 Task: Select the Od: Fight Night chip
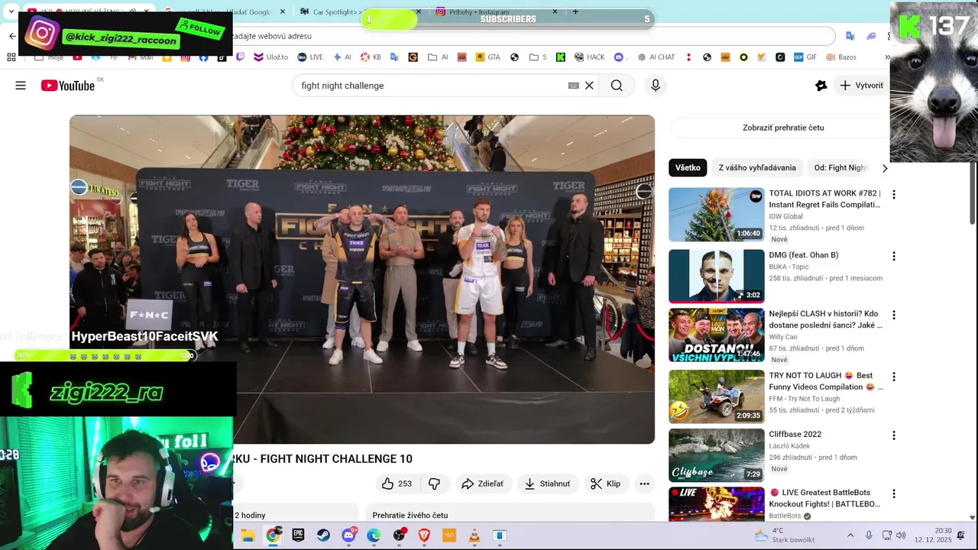[839, 168]
